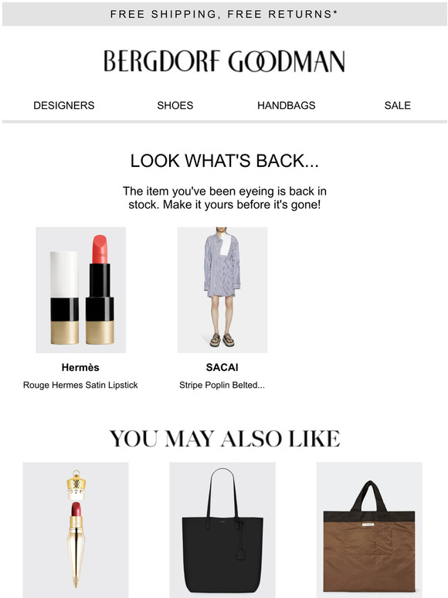Click the back in stock message text
Viewport: 448px width, 598px height.
224,198
